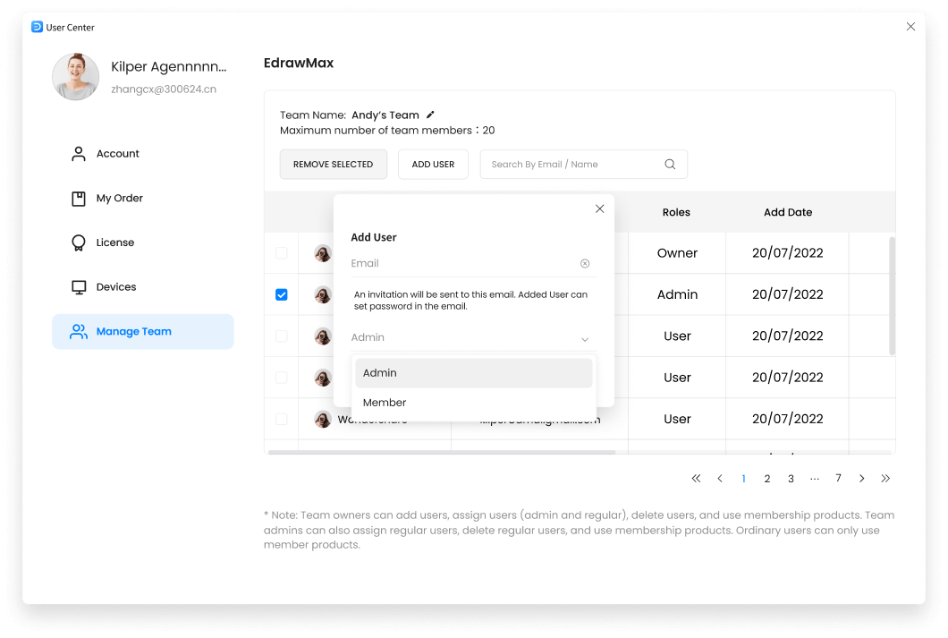
Task: Click the Admin role cell in the table
Action: coord(677,294)
